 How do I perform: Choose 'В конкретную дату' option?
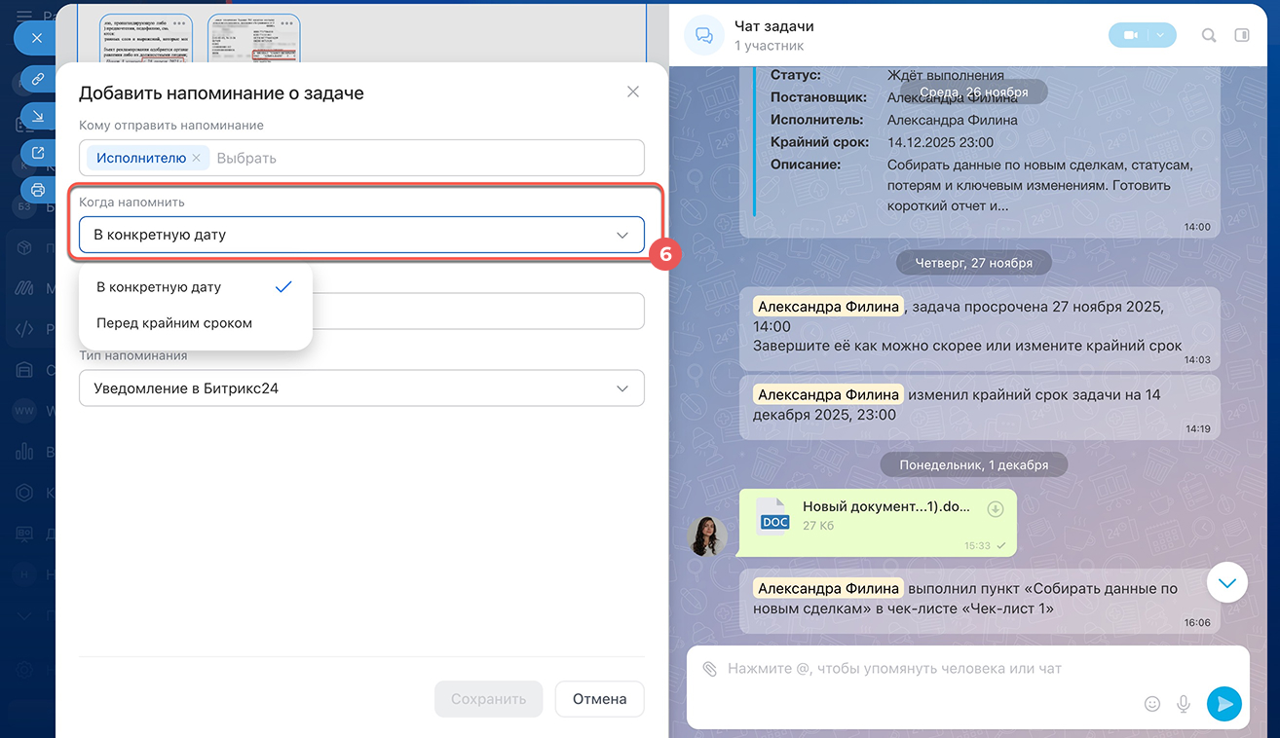(x=159, y=287)
